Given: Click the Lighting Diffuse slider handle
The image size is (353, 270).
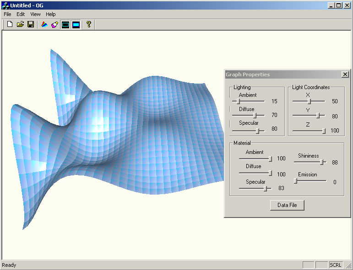Looking at the screenshot, I should click(x=255, y=116).
